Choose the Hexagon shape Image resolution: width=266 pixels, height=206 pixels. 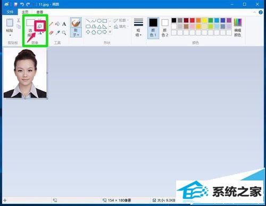click(x=99, y=32)
